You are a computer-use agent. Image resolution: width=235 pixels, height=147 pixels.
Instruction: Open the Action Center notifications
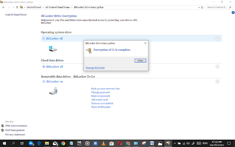[229, 143]
